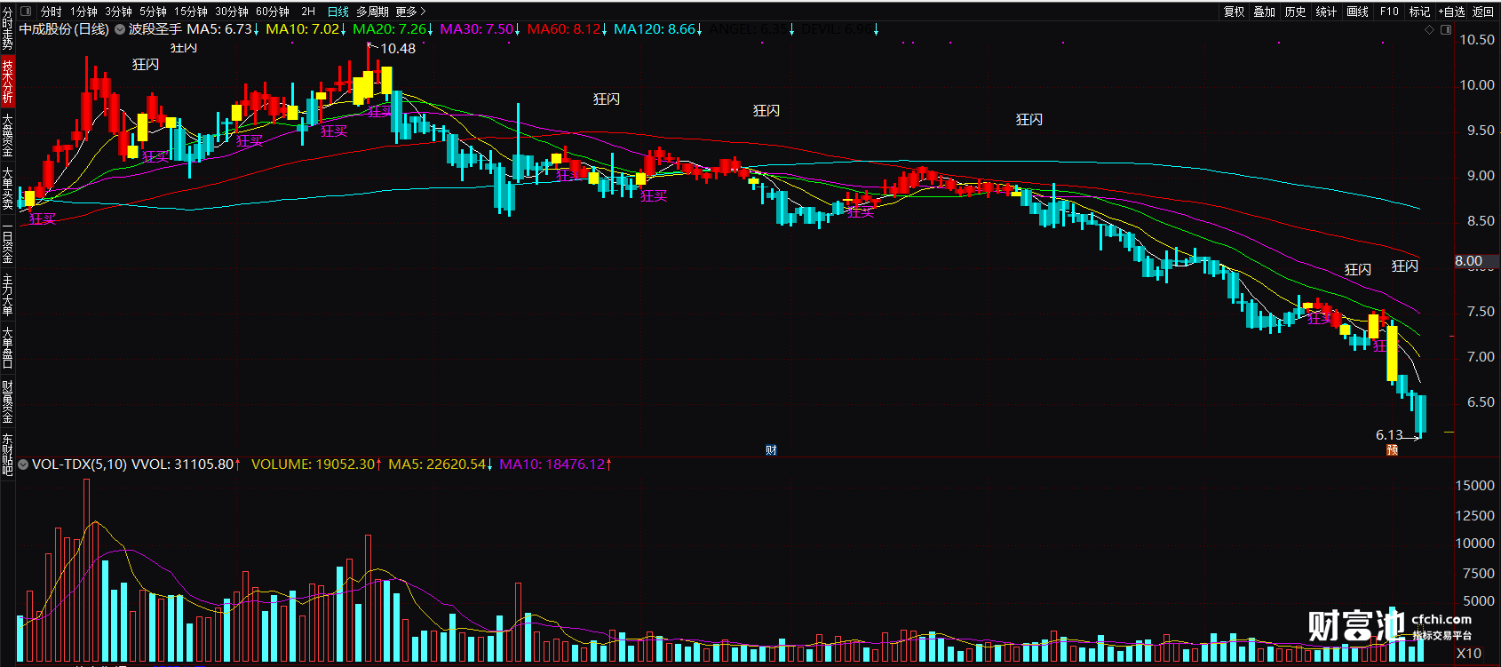Click the 波段圣手 indicator name

pyautogui.click(x=155, y=29)
